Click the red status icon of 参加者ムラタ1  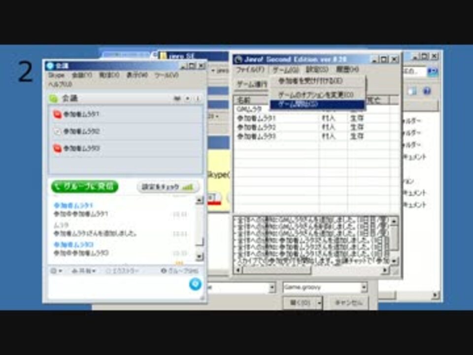57,114
